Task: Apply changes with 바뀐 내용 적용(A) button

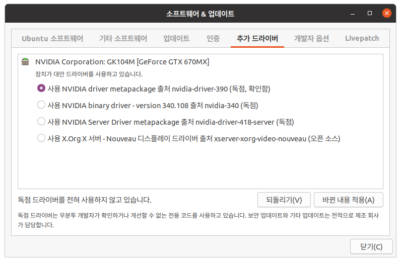Action: (x=348, y=200)
